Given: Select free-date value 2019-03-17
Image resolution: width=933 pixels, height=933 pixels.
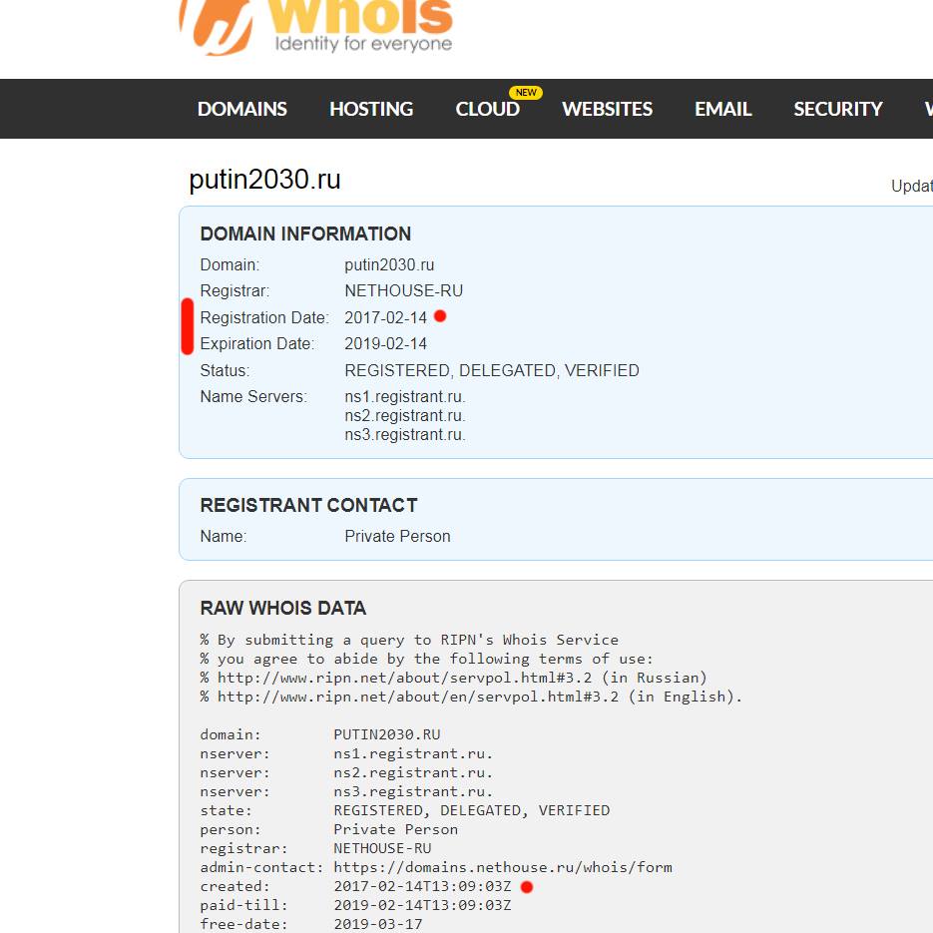Looking at the screenshot, I should (x=378, y=924).
